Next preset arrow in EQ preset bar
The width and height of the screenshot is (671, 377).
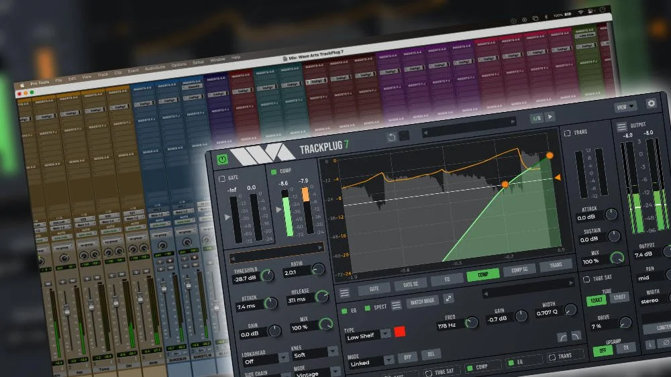(x=570, y=283)
